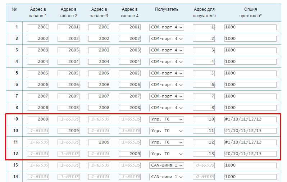Open the "CAN-шина 1" dropdown in row 14
The image size is (287, 182).
pyautogui.click(x=167, y=177)
